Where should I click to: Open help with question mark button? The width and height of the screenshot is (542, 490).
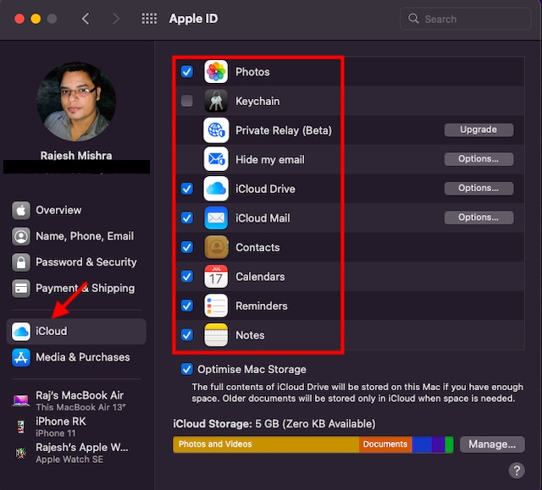point(517,471)
